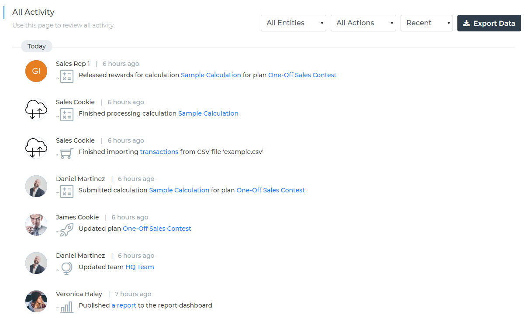Click the bar chart icon beside Published report
This screenshot has height=318, width=529.
coord(66,307)
